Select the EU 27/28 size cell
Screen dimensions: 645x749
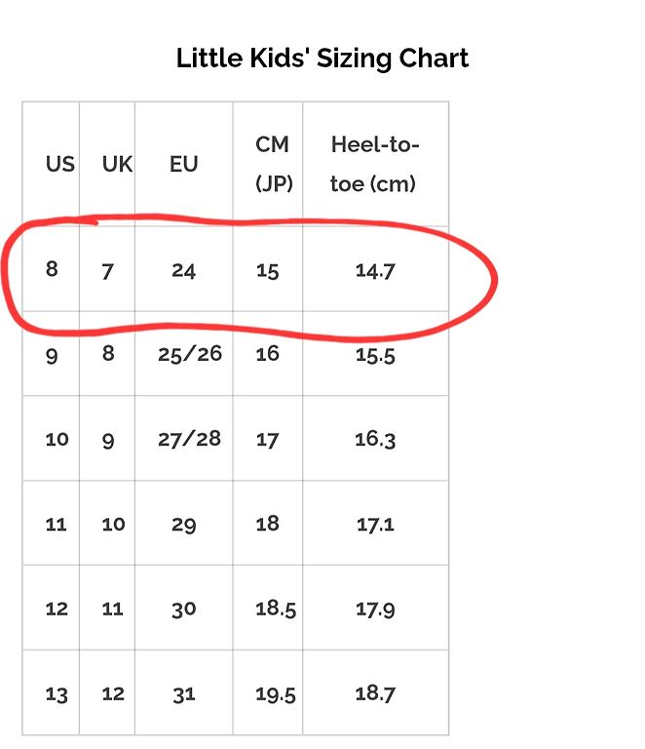click(x=189, y=438)
